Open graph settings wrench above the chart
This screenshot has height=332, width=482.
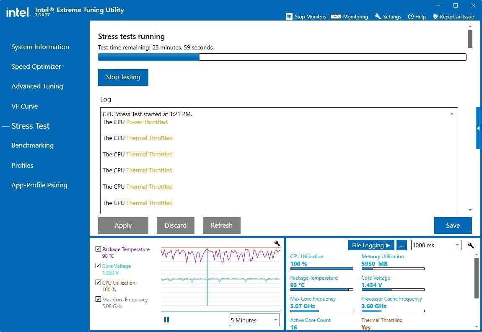tap(277, 243)
